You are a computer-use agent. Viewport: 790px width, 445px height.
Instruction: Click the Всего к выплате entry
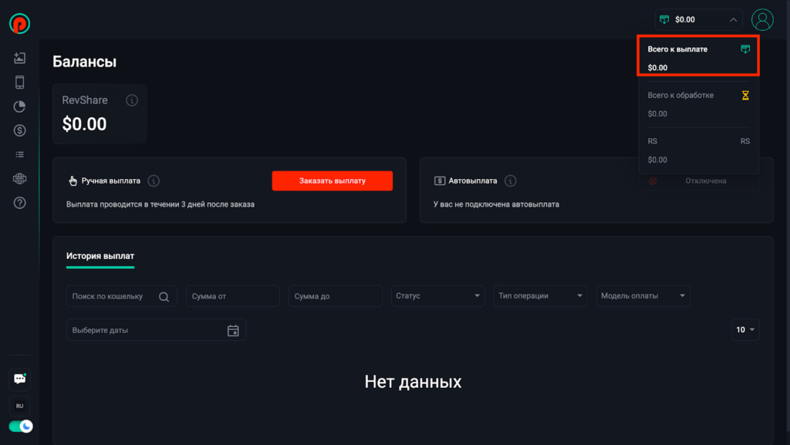(x=698, y=58)
